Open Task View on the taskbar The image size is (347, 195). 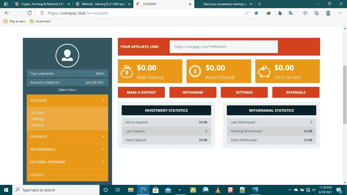[118, 190]
